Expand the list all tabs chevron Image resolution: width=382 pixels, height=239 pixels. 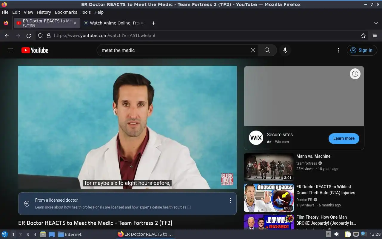coord(376,23)
